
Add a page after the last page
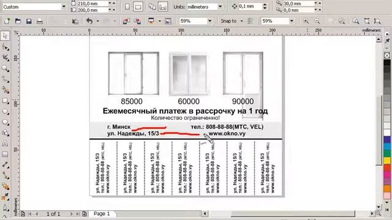85,214
